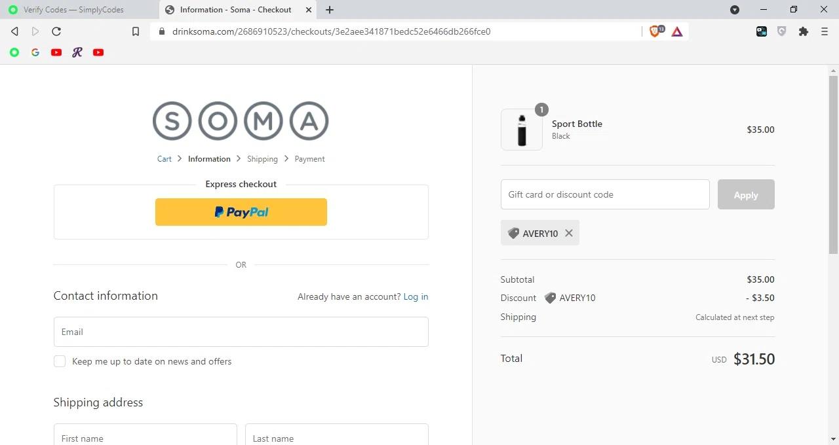839x445 pixels.
Task: Open the purple R bookmark
Action: [77, 52]
